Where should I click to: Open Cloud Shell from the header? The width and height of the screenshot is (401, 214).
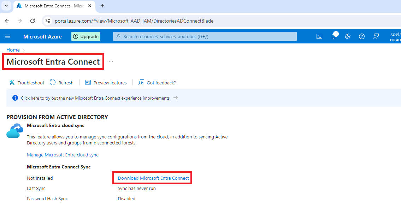point(319,37)
